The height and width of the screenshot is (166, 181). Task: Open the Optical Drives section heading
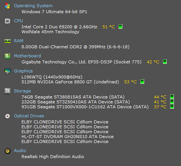29,116
